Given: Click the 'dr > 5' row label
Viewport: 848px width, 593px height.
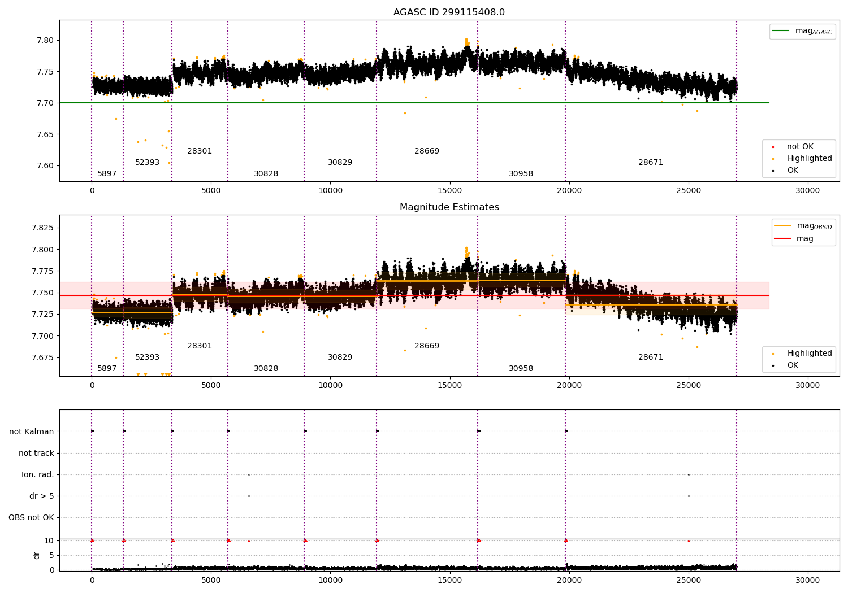Looking at the screenshot, I should pyautogui.click(x=42, y=496).
